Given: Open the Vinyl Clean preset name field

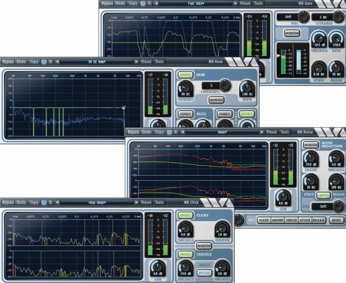Looking at the screenshot, I should point(97,202).
